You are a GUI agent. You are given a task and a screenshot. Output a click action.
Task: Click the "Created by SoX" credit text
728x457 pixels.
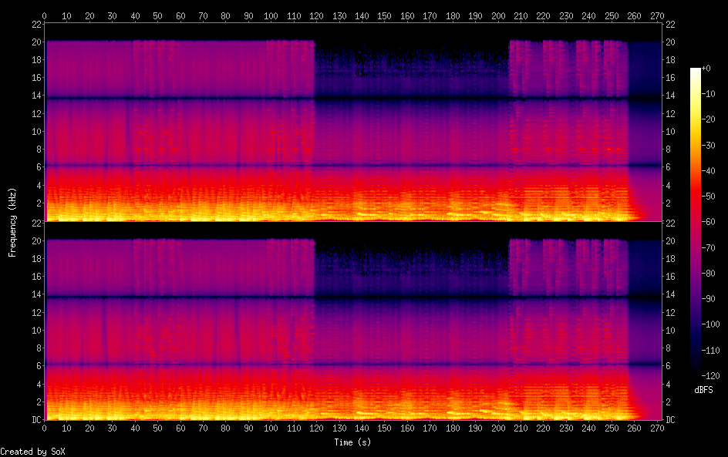[x=32, y=452]
